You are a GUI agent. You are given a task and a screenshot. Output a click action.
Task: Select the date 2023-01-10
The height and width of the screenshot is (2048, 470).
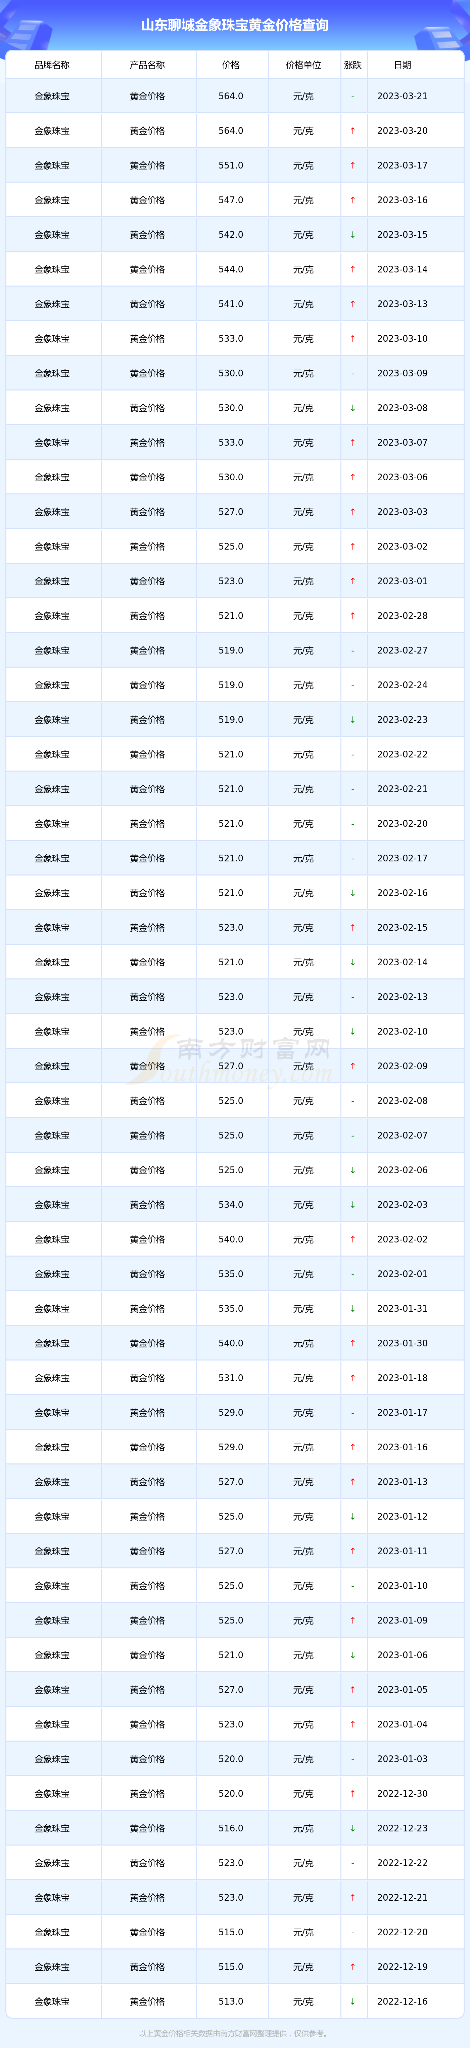point(403,1586)
